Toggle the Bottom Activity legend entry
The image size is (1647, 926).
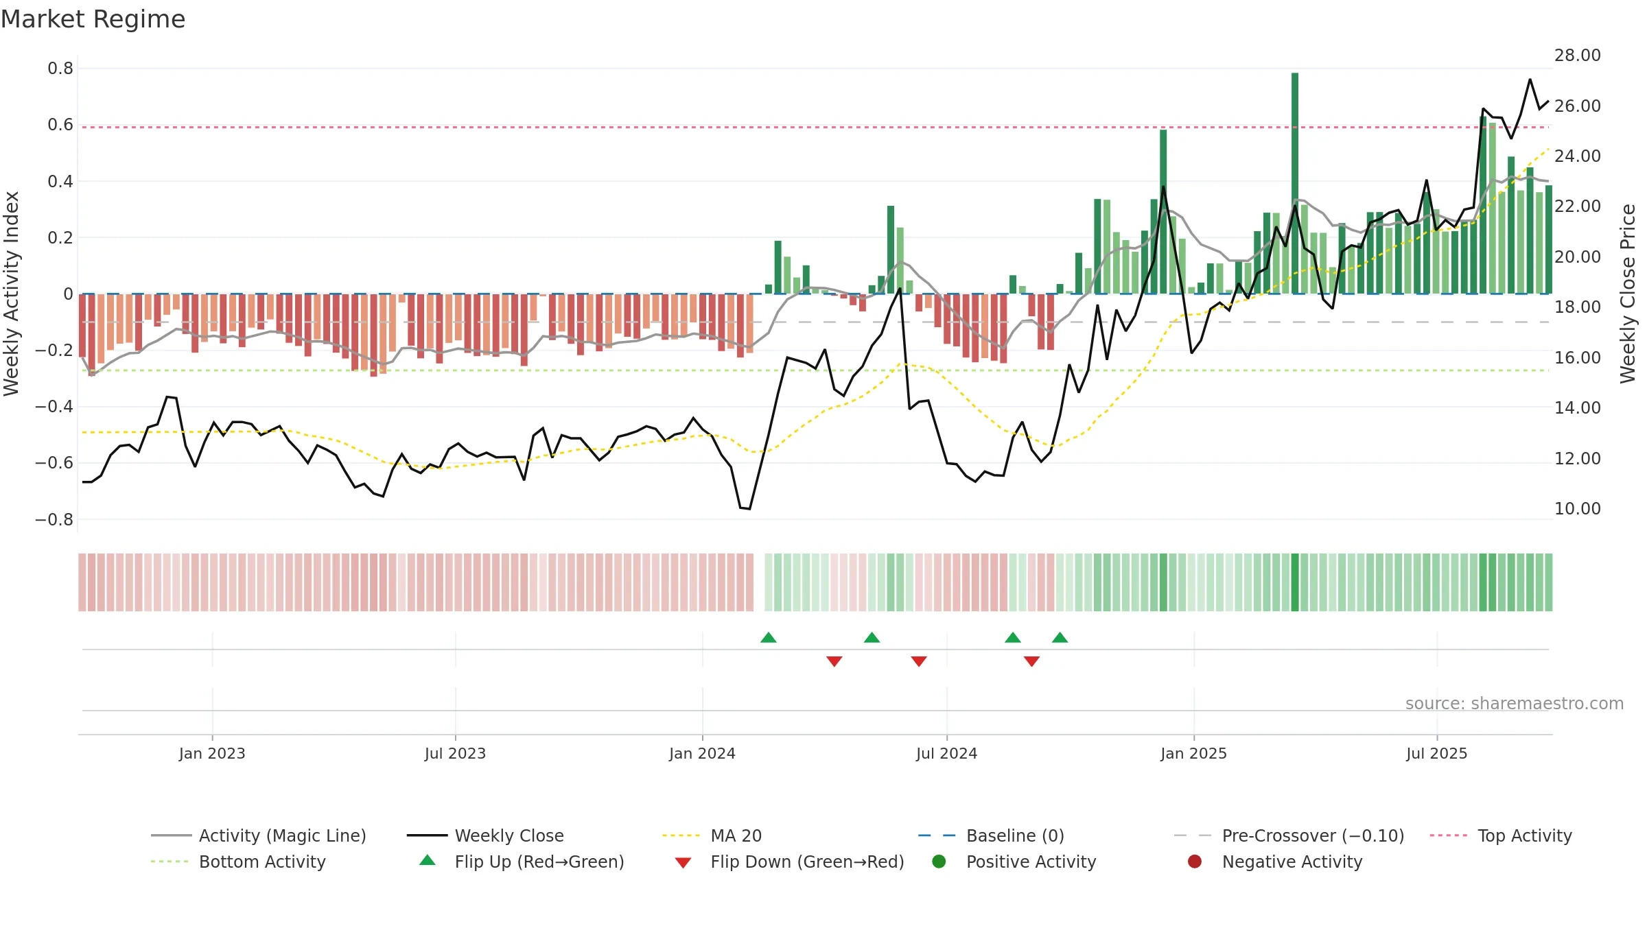238,862
